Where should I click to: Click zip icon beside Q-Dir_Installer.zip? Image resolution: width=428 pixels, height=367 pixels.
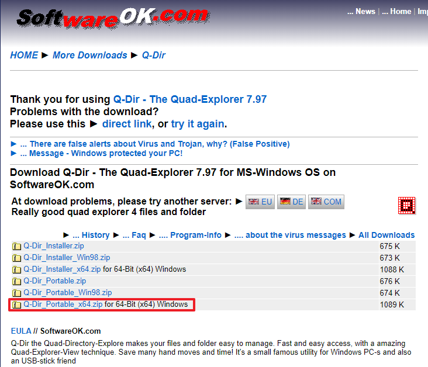(x=16, y=247)
